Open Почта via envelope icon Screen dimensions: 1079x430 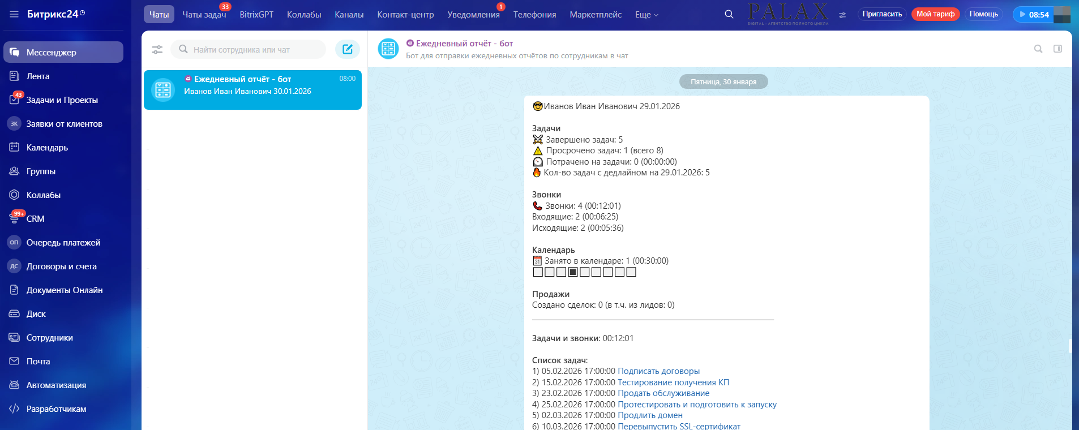click(x=15, y=361)
